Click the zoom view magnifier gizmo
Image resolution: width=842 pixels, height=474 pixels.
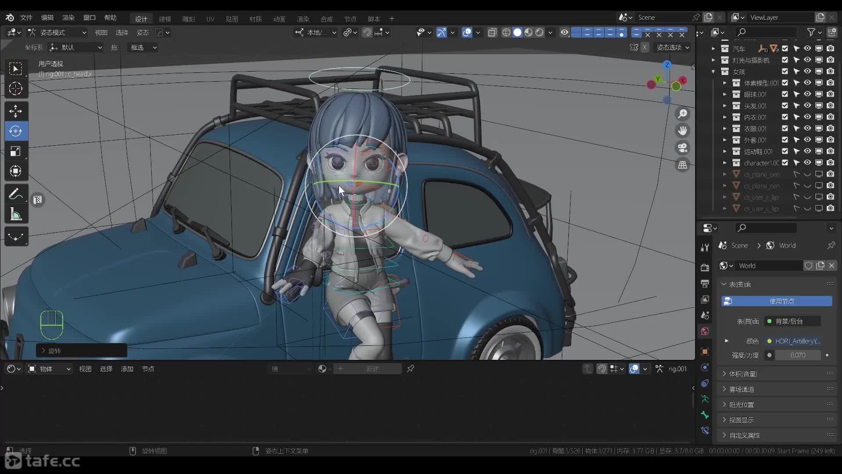[x=683, y=114]
